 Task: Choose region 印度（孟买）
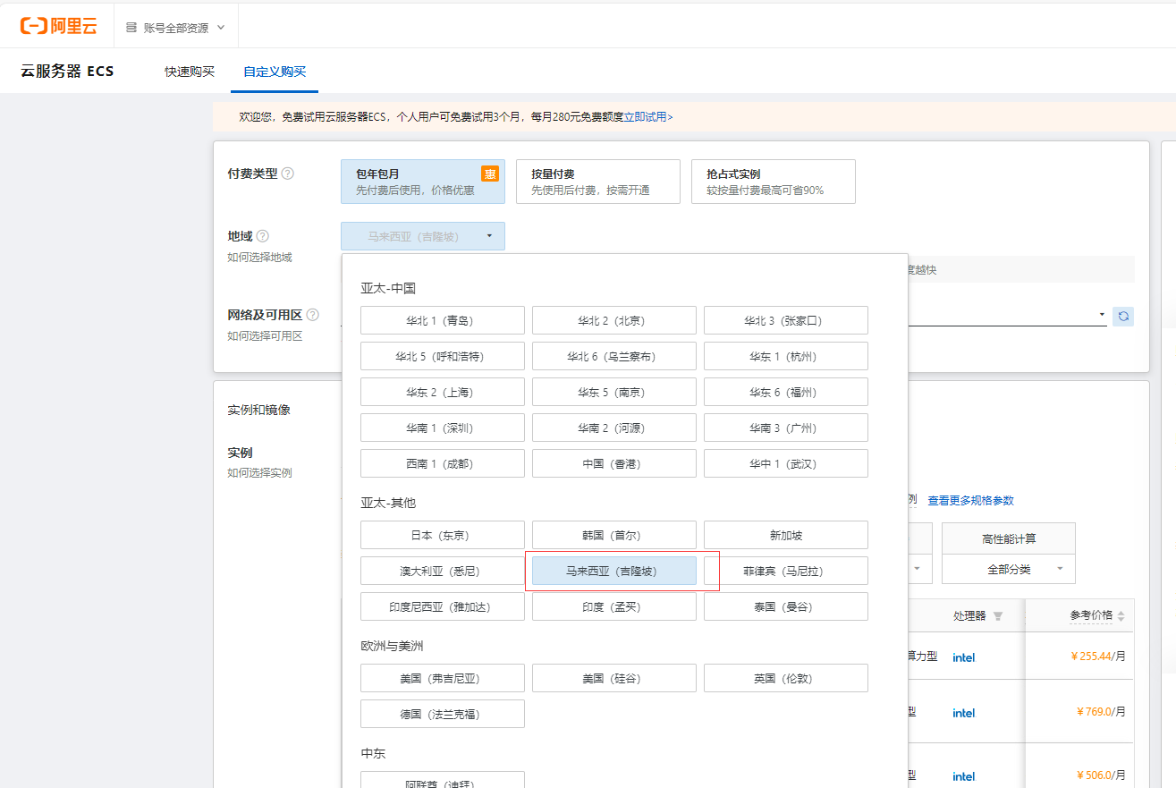click(614, 606)
